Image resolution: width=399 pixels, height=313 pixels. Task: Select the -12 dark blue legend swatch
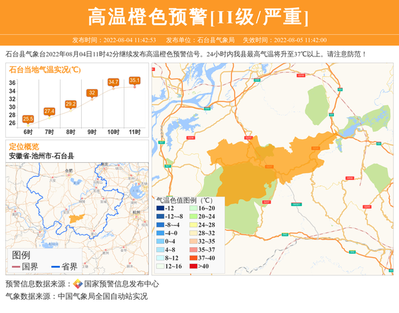(160, 209)
